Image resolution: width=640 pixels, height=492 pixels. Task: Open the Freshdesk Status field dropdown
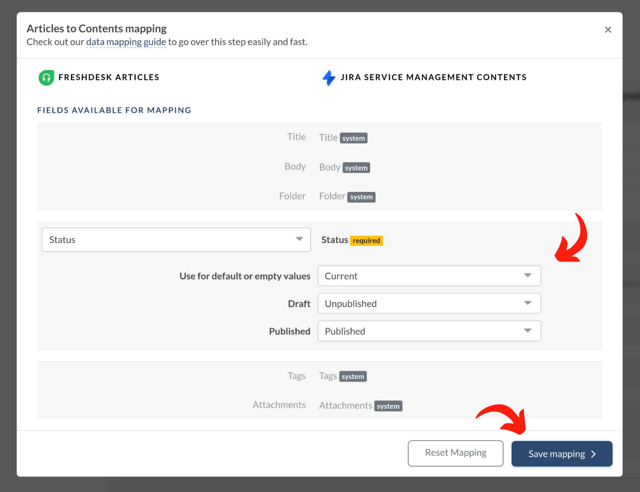point(176,240)
